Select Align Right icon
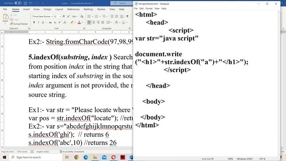 coord(98,22)
